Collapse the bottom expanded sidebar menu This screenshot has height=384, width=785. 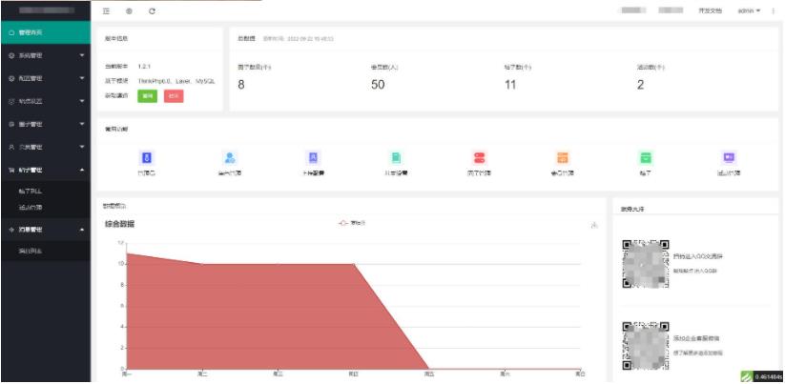[45, 230]
